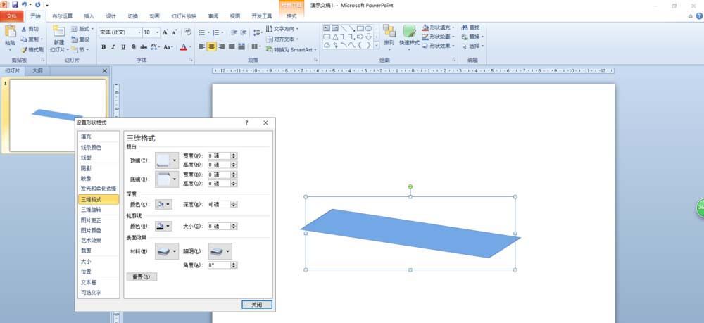
Task: Open the Contour color (颜色) picker
Action: tap(163, 226)
